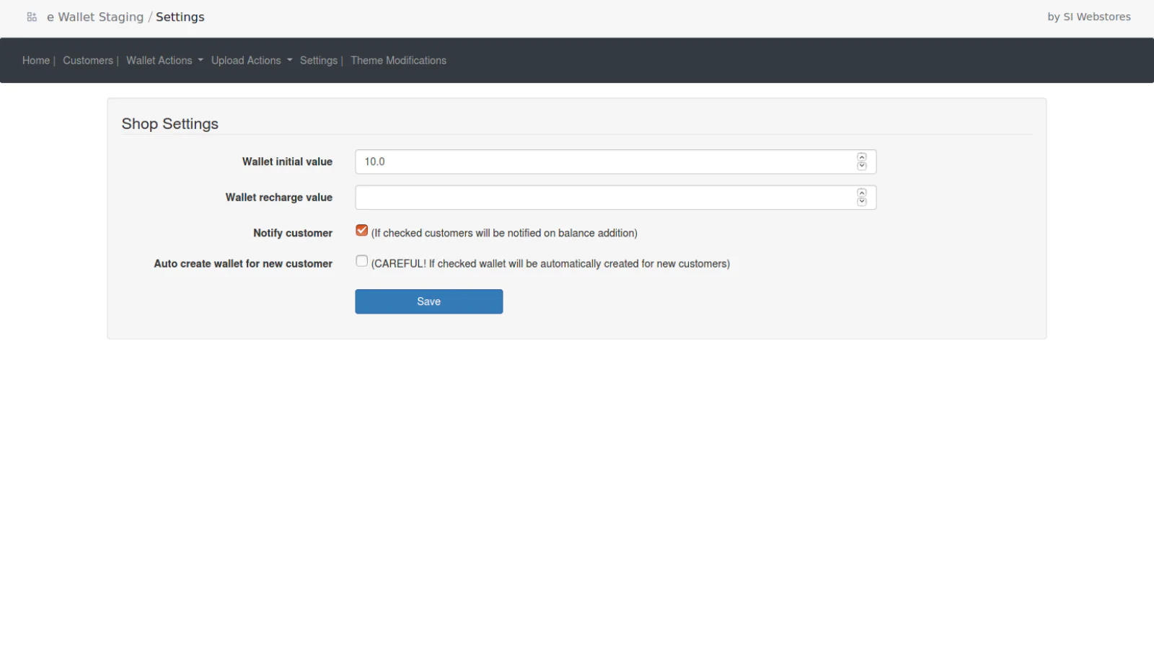Expand the Wallet Actions dropdown menu
1154x649 pixels.
tap(164, 61)
